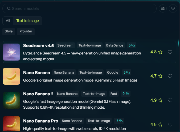Favorite Seedream v4.5 with heart icon

click(x=170, y=52)
